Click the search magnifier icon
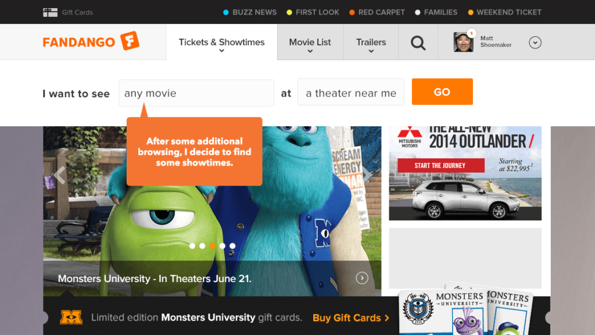Viewport: 595px width, 335px height. click(418, 42)
